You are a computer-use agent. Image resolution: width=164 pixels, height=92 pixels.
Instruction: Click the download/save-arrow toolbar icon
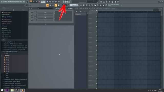point(106,5)
